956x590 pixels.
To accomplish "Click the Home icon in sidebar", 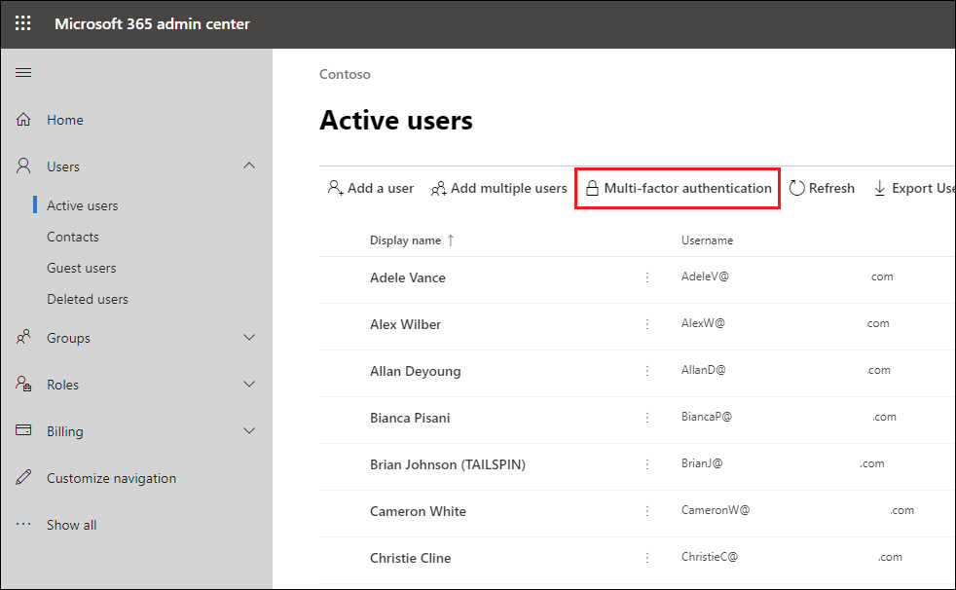I will [x=24, y=120].
